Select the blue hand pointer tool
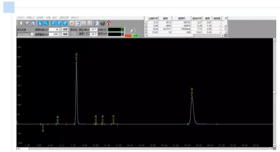The width and height of the screenshot is (280, 152). [40, 23]
